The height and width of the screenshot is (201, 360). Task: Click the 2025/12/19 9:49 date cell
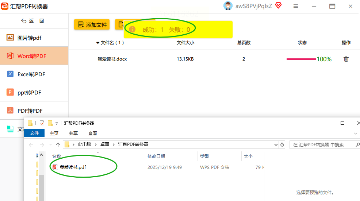[x=165, y=167]
